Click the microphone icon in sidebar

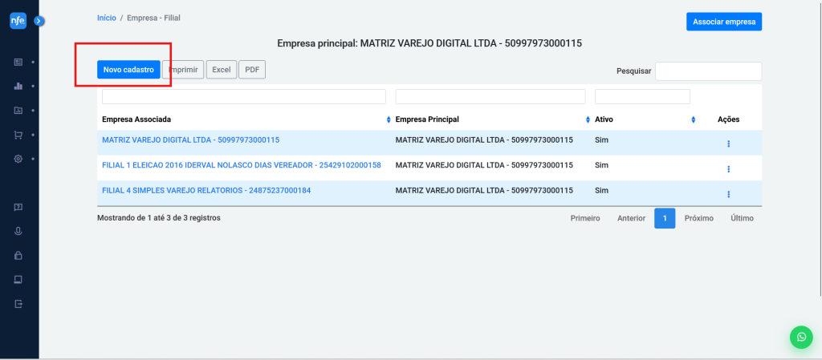[x=18, y=232]
